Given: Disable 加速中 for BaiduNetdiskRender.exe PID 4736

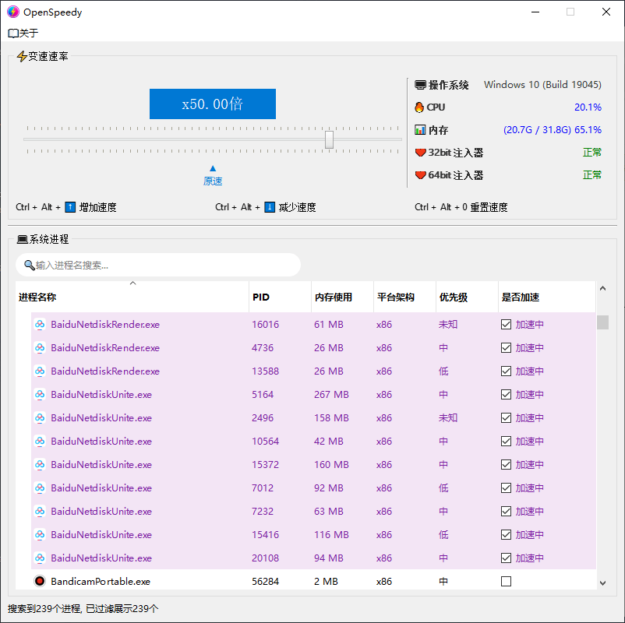Looking at the screenshot, I should [x=507, y=348].
